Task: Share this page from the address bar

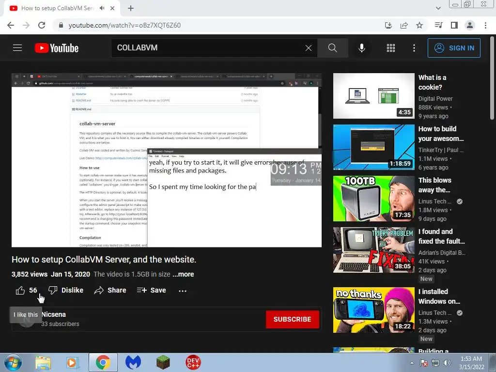Action: (x=404, y=25)
